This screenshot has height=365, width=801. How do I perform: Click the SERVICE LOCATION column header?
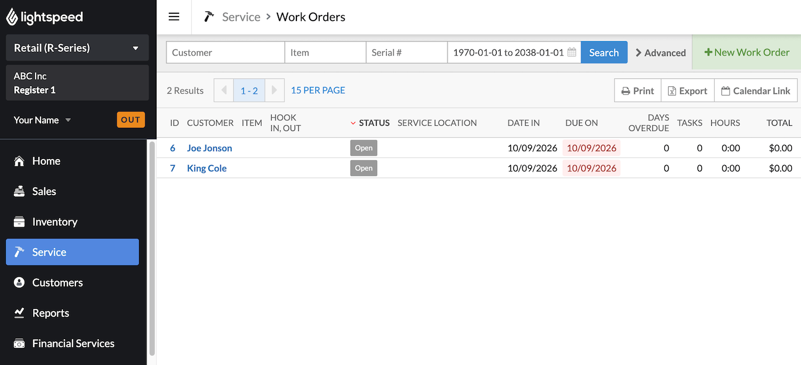[x=437, y=123]
